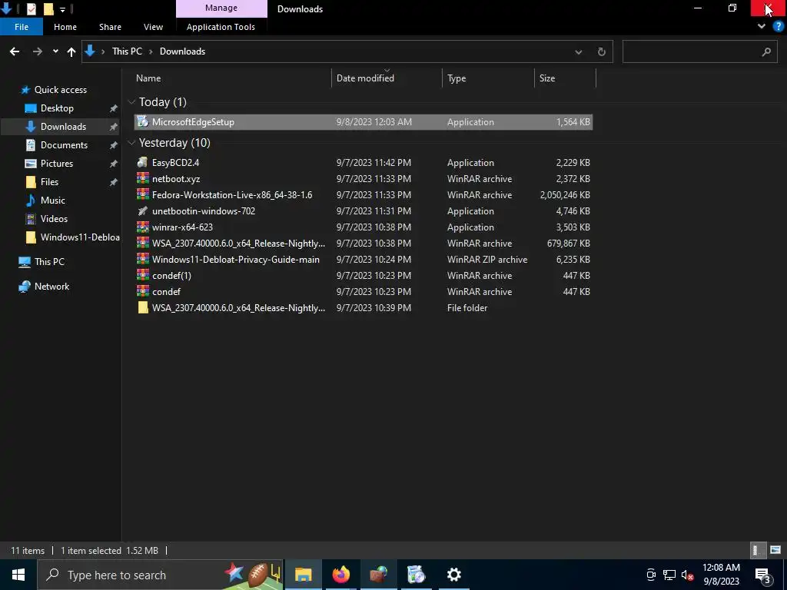Image resolution: width=787 pixels, height=590 pixels.
Task: Click the taskbar clock and date
Action: tap(721, 575)
